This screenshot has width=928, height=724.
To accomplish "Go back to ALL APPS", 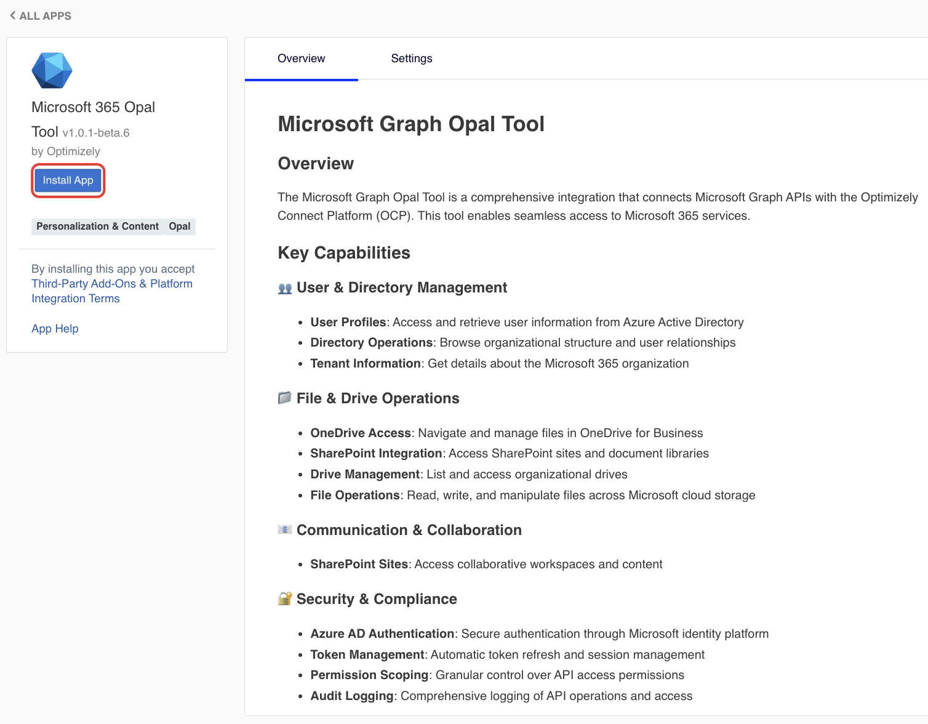I will [45, 16].
